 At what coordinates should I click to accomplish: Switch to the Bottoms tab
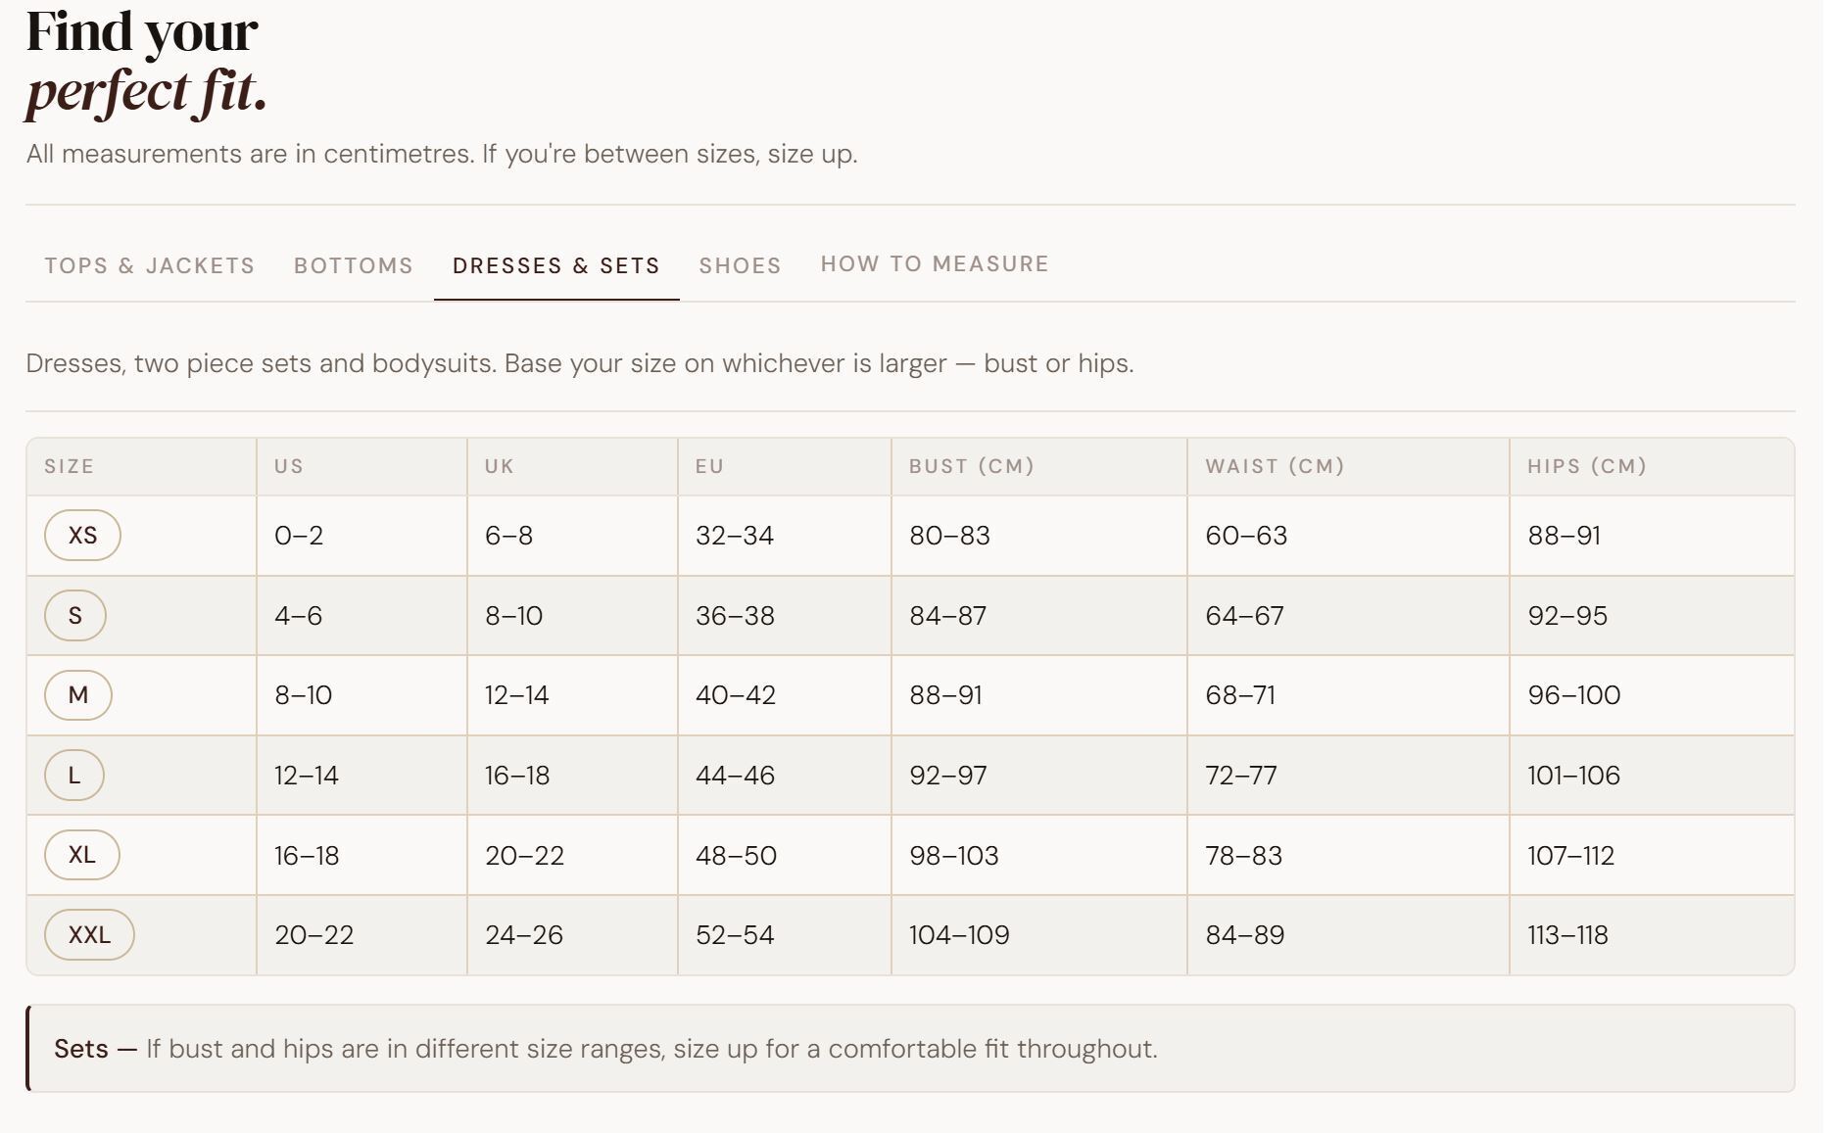[353, 265]
